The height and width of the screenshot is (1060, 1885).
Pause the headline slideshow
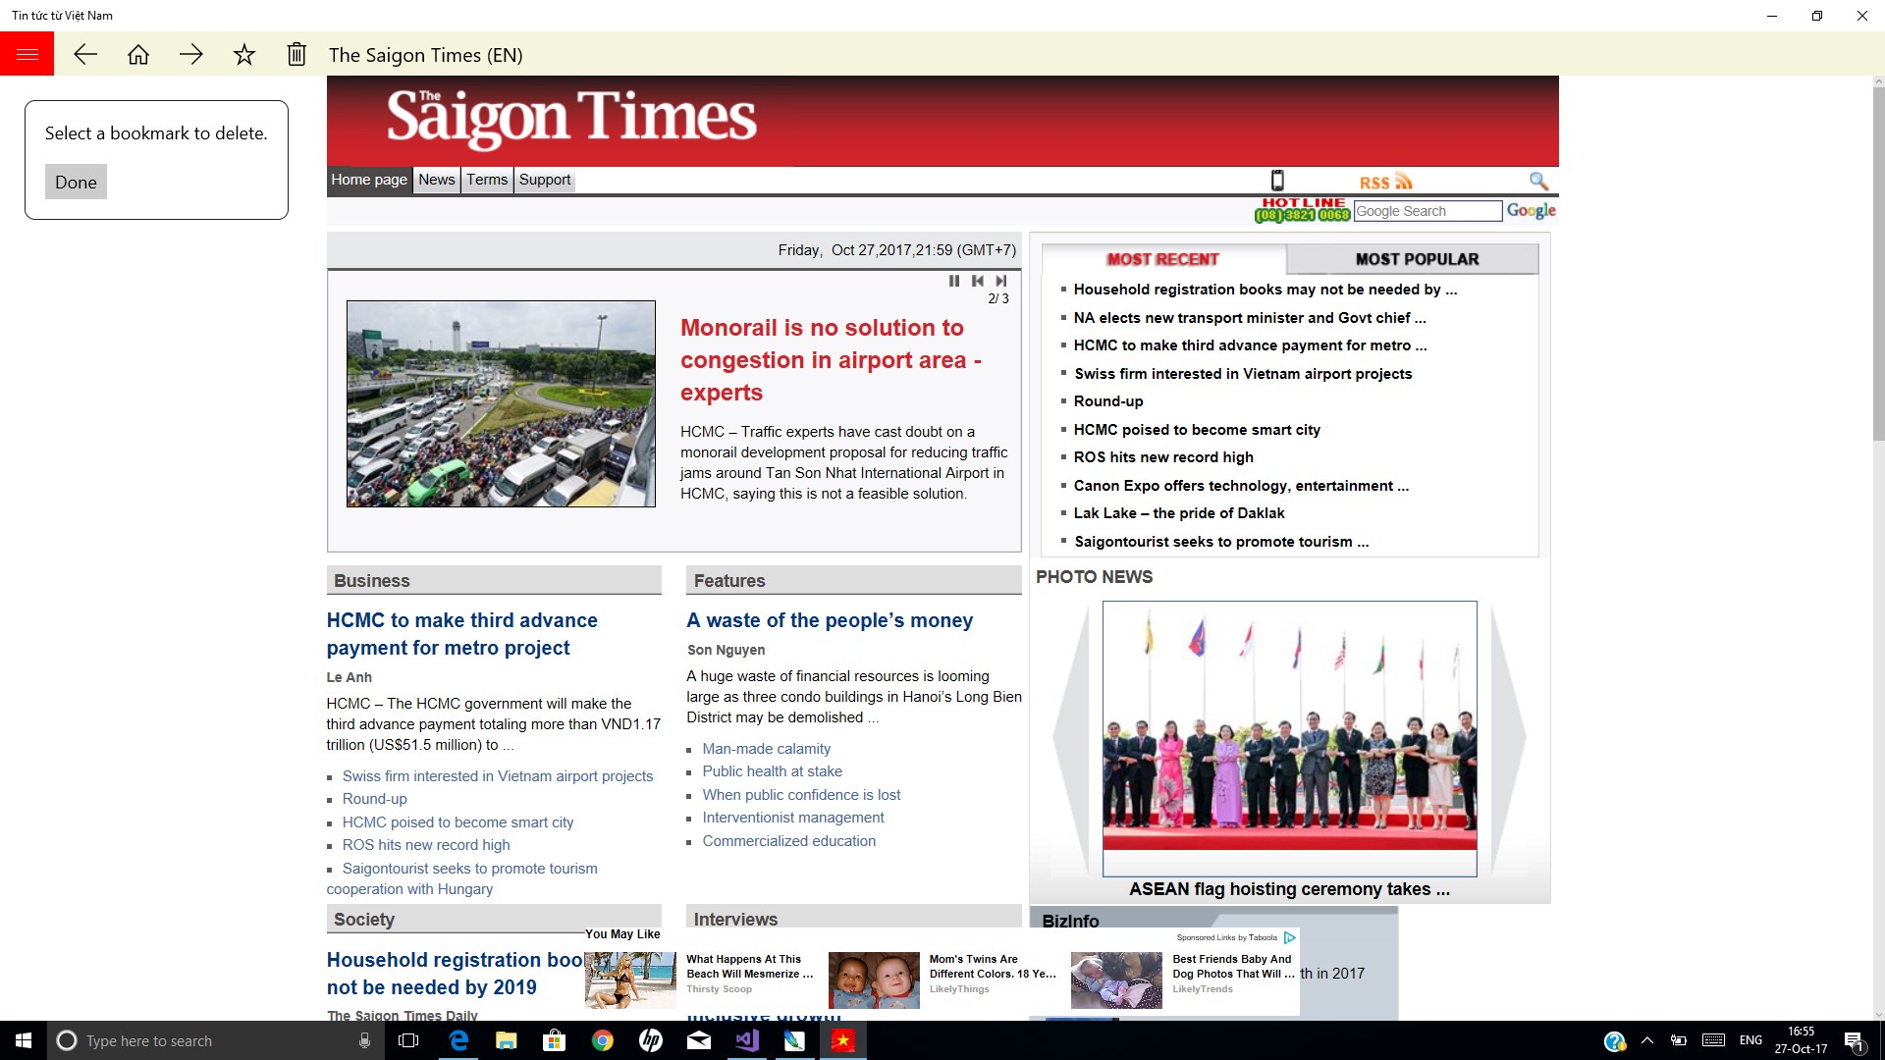[954, 281]
